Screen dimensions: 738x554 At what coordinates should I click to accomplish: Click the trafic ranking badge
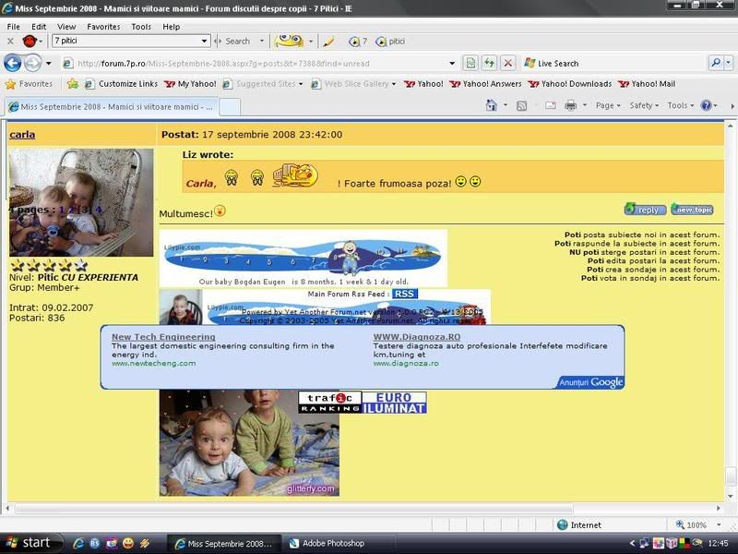pyautogui.click(x=330, y=403)
